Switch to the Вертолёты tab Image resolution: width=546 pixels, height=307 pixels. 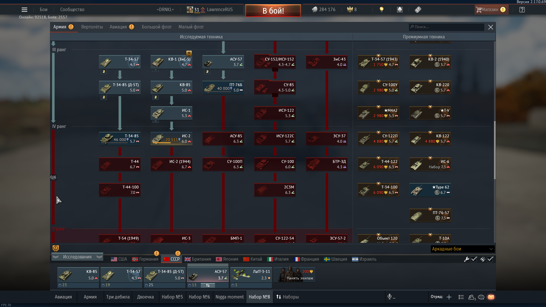92,27
